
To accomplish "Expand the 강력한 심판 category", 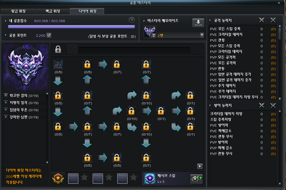I will [6, 117].
